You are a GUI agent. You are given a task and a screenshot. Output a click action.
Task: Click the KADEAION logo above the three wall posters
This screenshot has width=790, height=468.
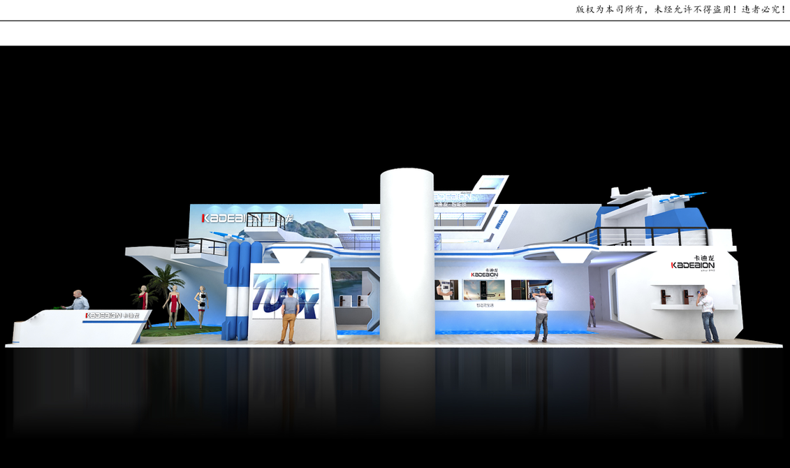click(485, 273)
